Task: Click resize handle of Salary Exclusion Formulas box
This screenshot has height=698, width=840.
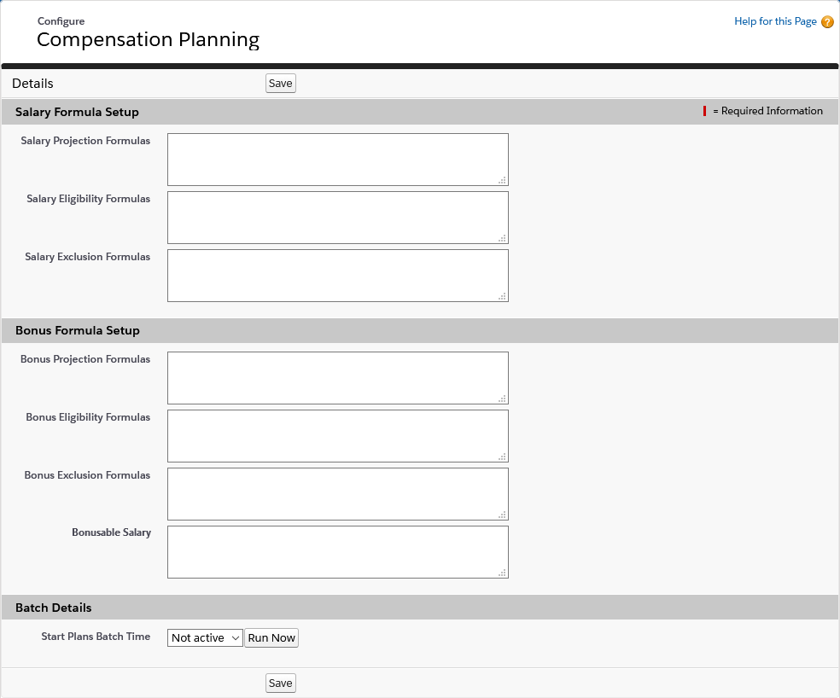Action: coord(503,296)
